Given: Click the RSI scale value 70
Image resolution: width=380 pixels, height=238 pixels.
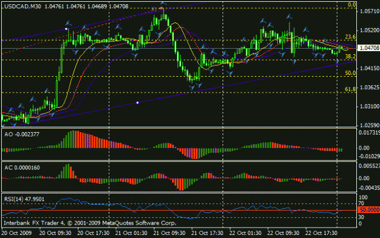Looking at the screenshot, I should tap(361, 203).
